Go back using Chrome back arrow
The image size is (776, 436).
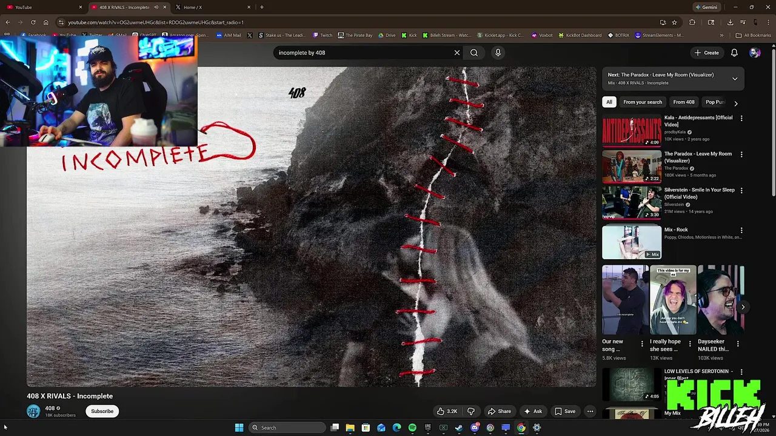(7, 22)
